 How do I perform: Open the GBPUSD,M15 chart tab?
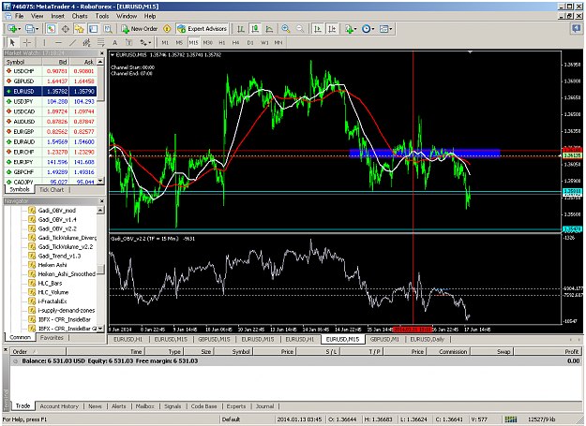[x=214, y=339]
